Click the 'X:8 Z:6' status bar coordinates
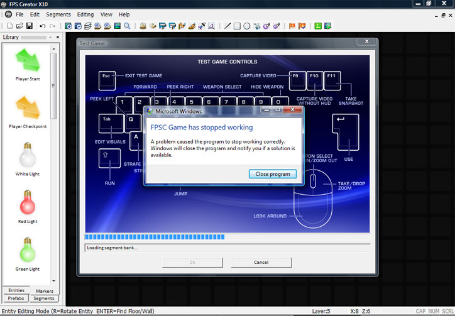 [x=360, y=312]
